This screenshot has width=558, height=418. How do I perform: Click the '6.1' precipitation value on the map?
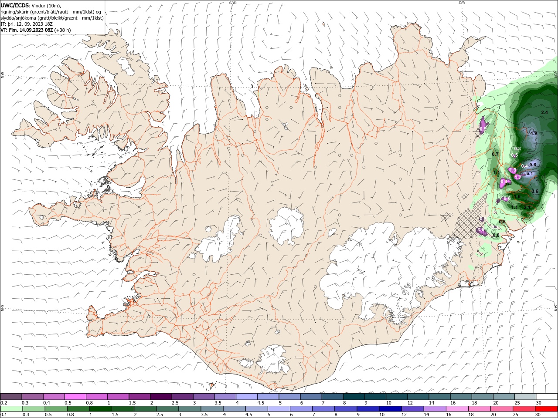[x=530, y=173]
